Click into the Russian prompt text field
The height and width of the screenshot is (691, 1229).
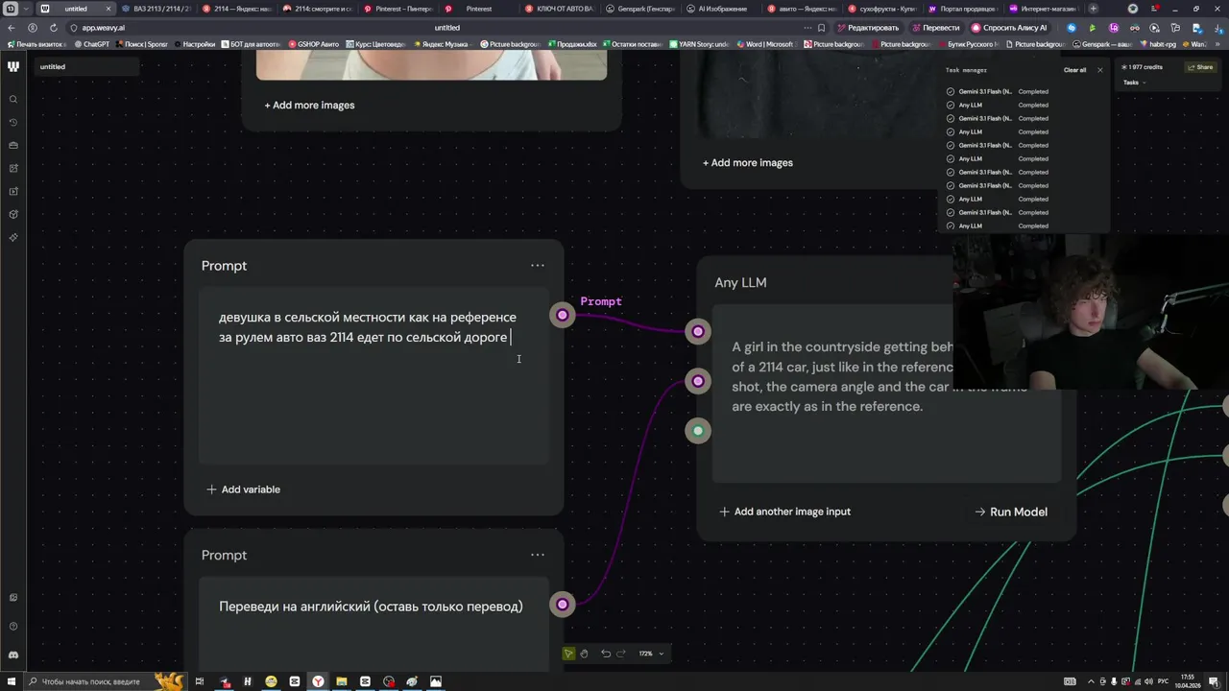(374, 375)
